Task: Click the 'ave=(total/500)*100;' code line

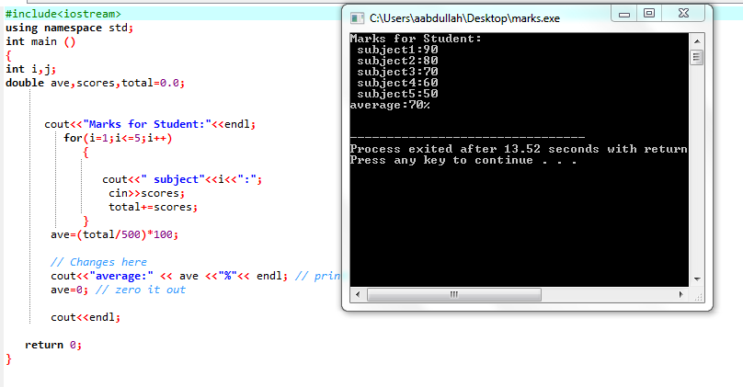Action: coord(115,234)
